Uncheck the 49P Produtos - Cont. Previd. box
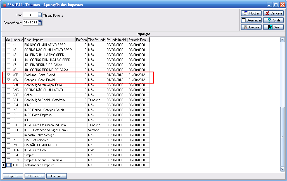This screenshot has width=287, height=181. pos(8,75)
